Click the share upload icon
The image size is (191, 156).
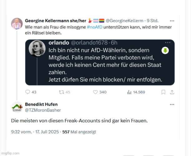tap(172, 92)
